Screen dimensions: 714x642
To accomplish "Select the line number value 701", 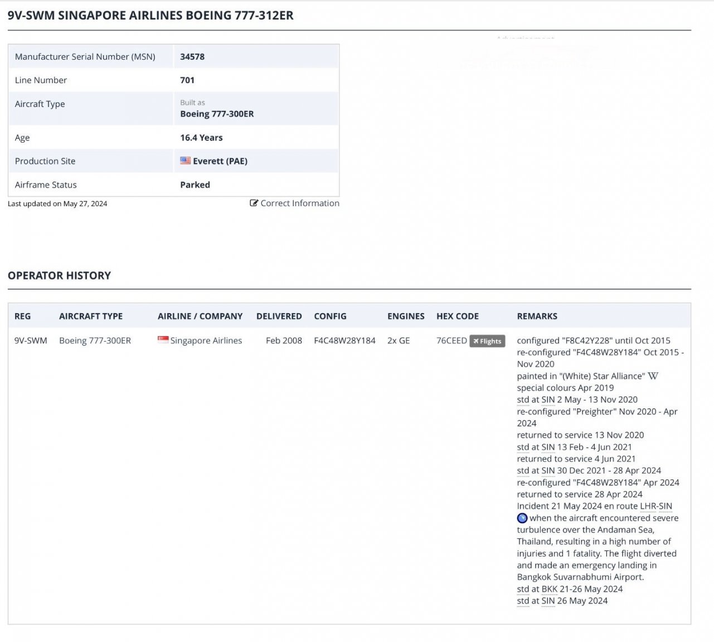I will coord(187,80).
